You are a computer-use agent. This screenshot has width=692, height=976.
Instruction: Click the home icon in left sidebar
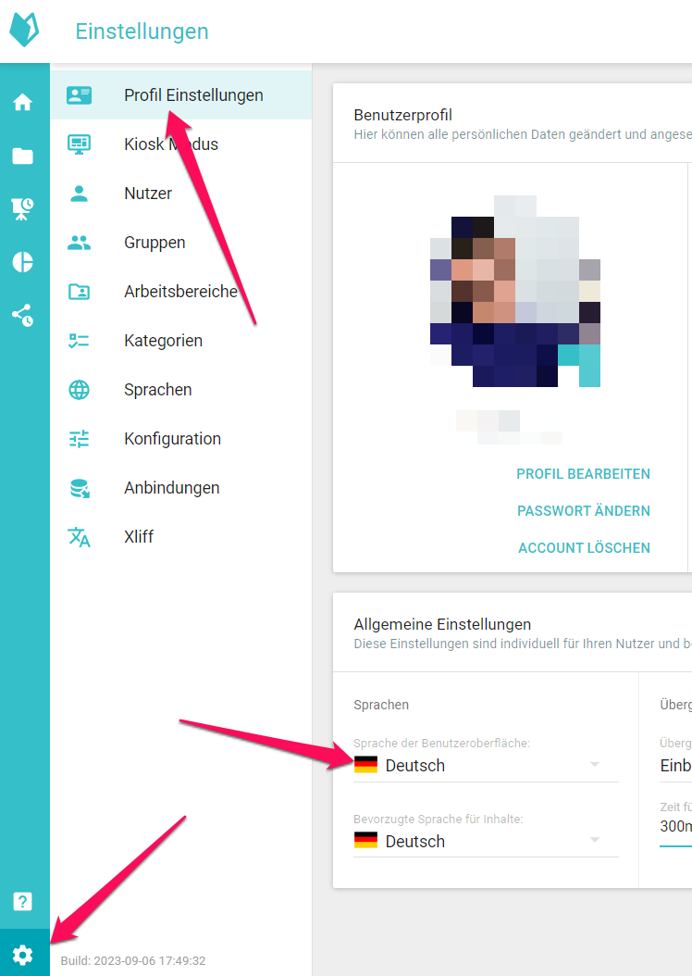point(23,103)
